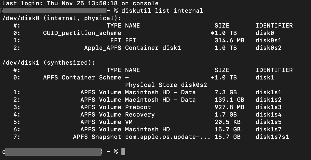Click the 'APFS Container Scheme' text
This screenshot has height=160, width=311.
[x=82, y=78]
